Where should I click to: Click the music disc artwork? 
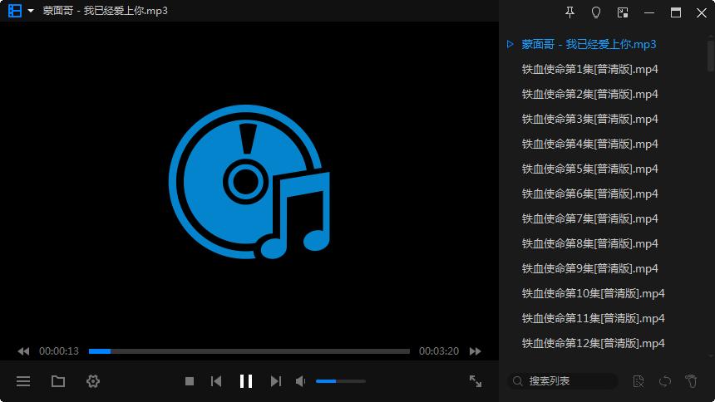pyautogui.click(x=249, y=183)
